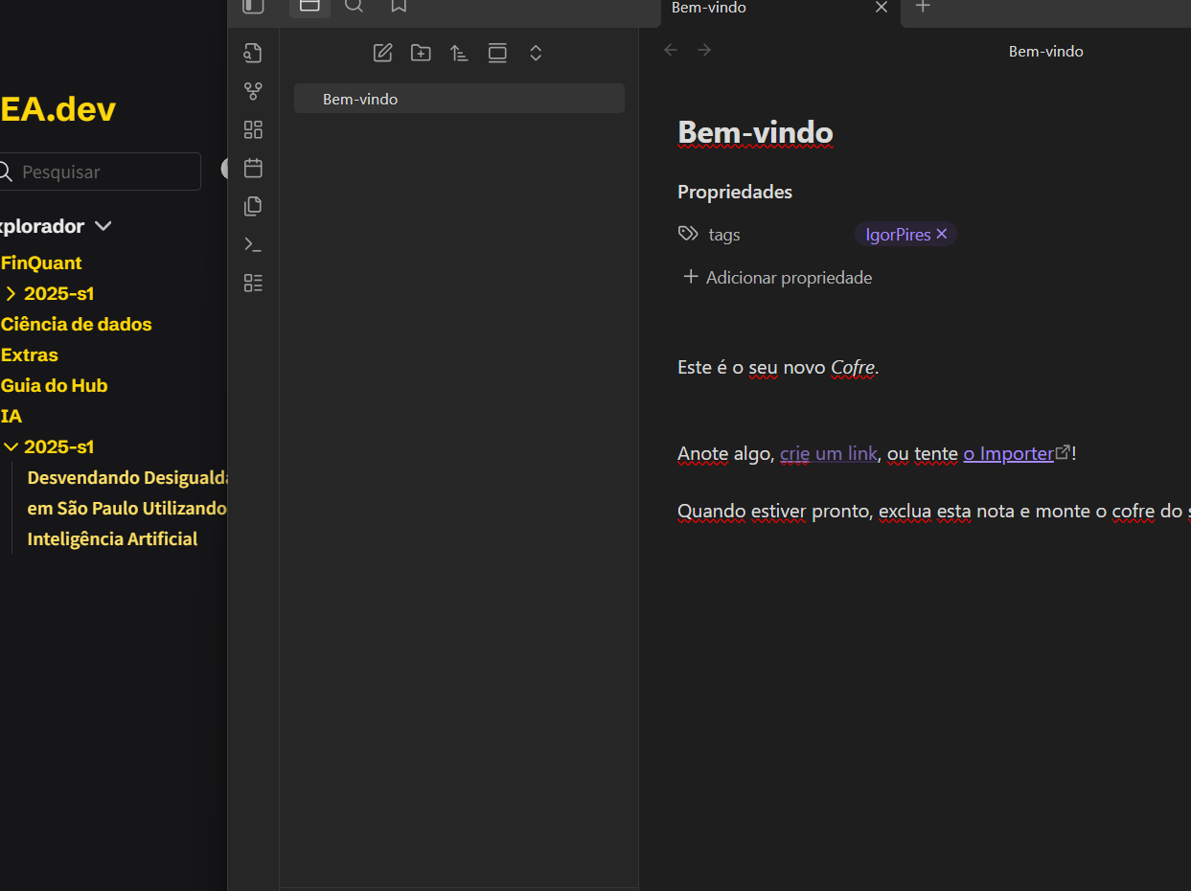Expand the 2025-s1 folder under FinQuant
This screenshot has height=891, width=1191.
11,294
